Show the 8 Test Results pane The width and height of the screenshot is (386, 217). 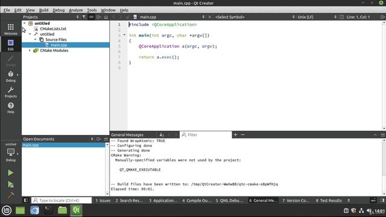point(329,200)
